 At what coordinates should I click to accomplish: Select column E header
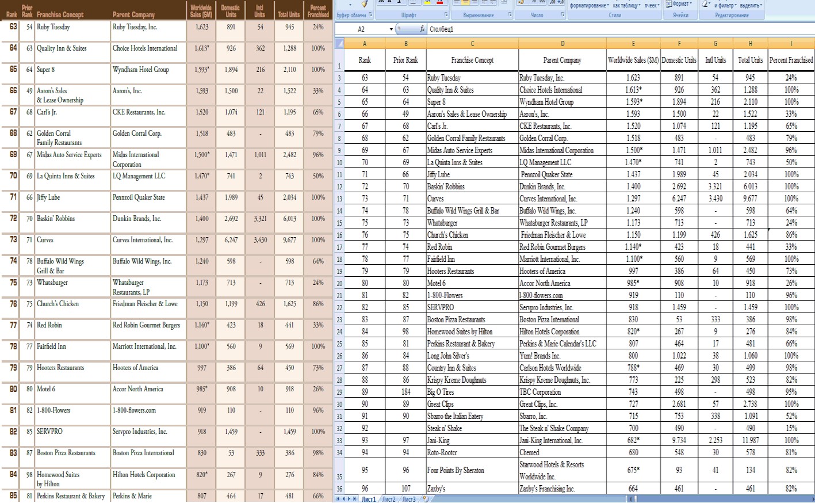[x=633, y=43]
